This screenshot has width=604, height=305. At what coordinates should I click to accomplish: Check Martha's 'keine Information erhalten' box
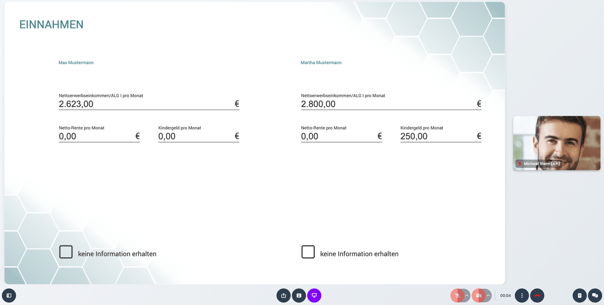click(308, 252)
